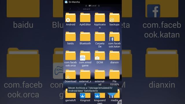Tap the Android folder name label
Screen dimensions: 185x104
point(71,24)
